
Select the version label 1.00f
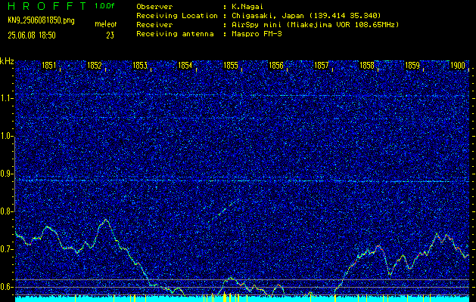click(104, 6)
